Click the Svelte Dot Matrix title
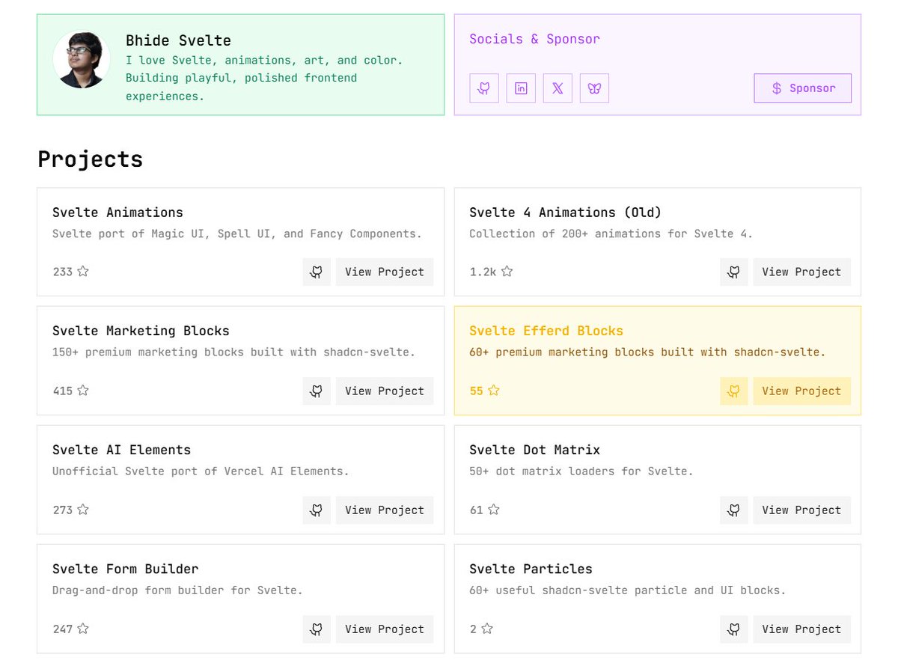Viewport: 898px width, 669px height. pyautogui.click(x=535, y=450)
